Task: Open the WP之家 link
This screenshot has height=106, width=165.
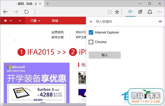Action: pos(81,37)
